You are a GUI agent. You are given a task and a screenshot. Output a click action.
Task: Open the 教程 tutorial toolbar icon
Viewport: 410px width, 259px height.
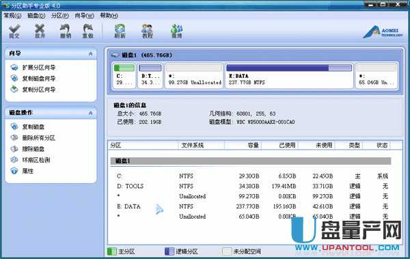click(147, 31)
